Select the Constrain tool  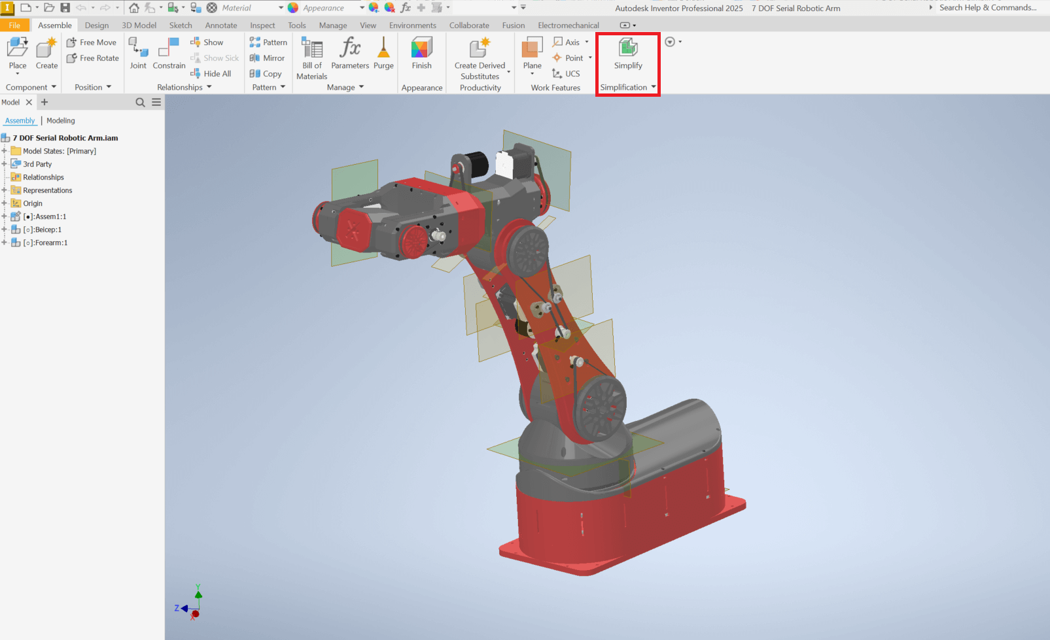169,53
